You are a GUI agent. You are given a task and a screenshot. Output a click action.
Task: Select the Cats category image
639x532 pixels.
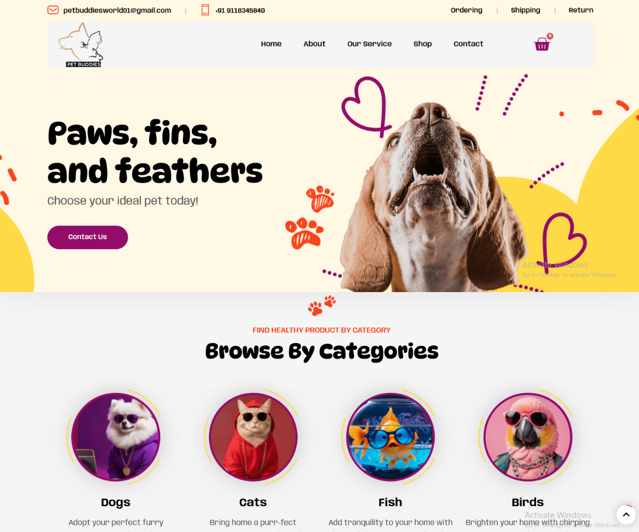pos(253,437)
